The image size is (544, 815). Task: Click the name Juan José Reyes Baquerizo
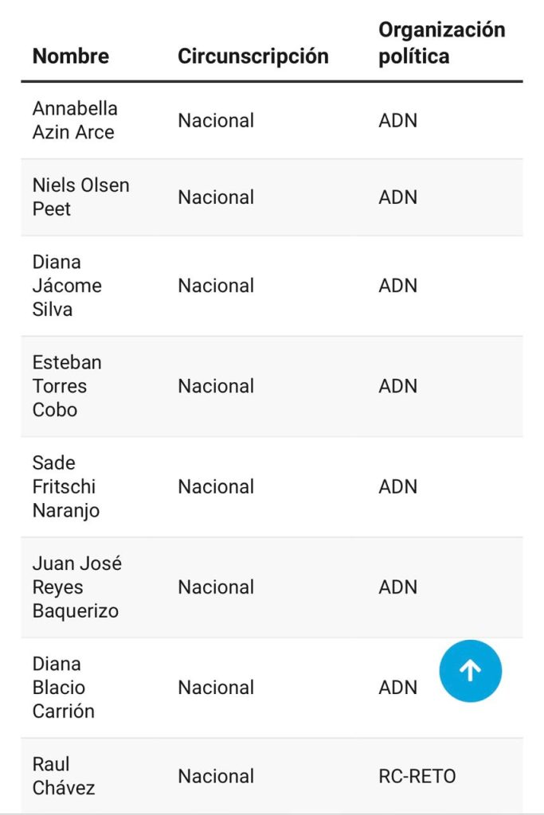[77, 587]
